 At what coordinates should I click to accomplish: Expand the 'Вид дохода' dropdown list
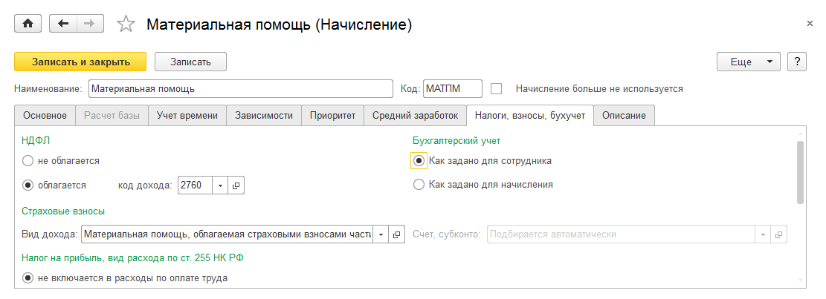pyautogui.click(x=381, y=234)
